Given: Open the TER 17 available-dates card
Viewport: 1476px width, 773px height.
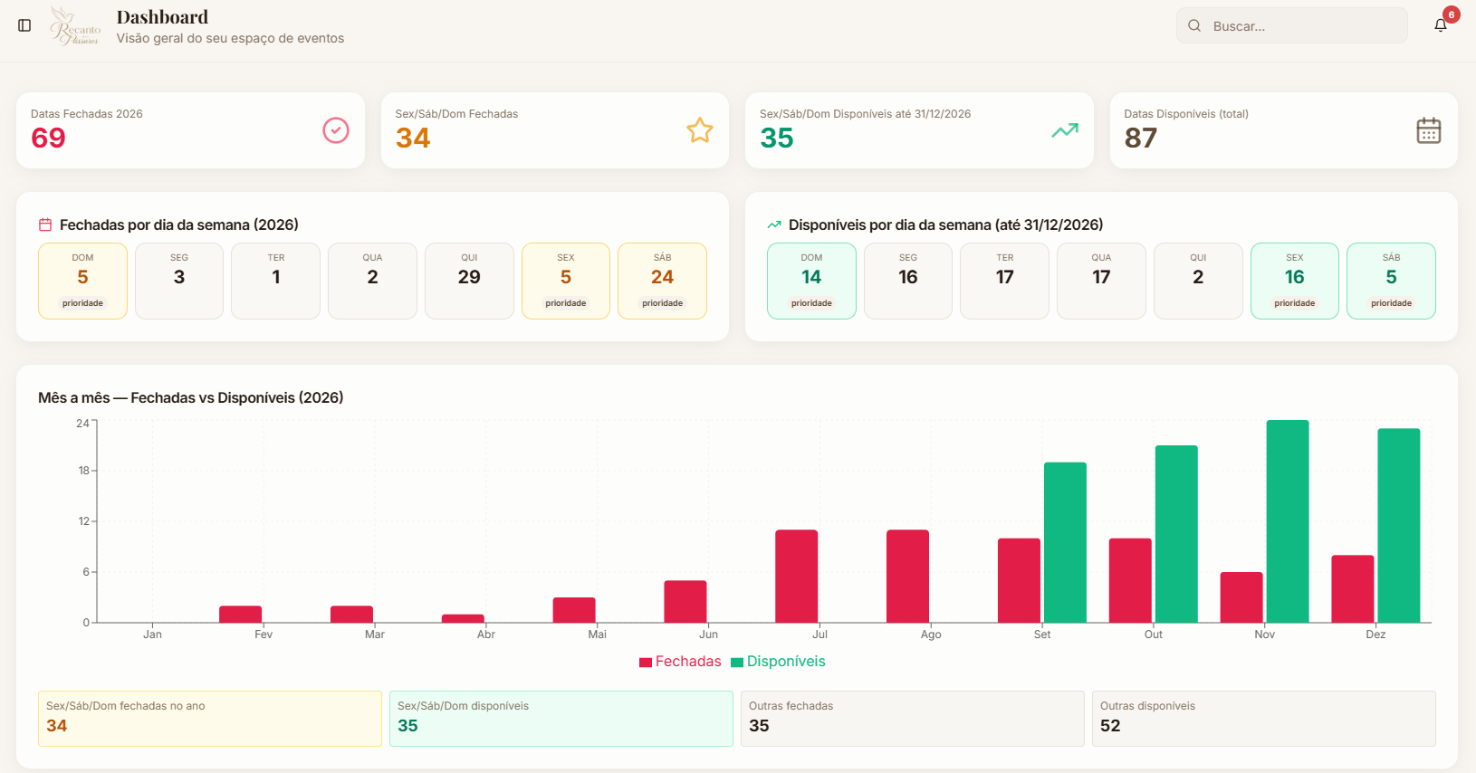Looking at the screenshot, I should pos(1005,281).
